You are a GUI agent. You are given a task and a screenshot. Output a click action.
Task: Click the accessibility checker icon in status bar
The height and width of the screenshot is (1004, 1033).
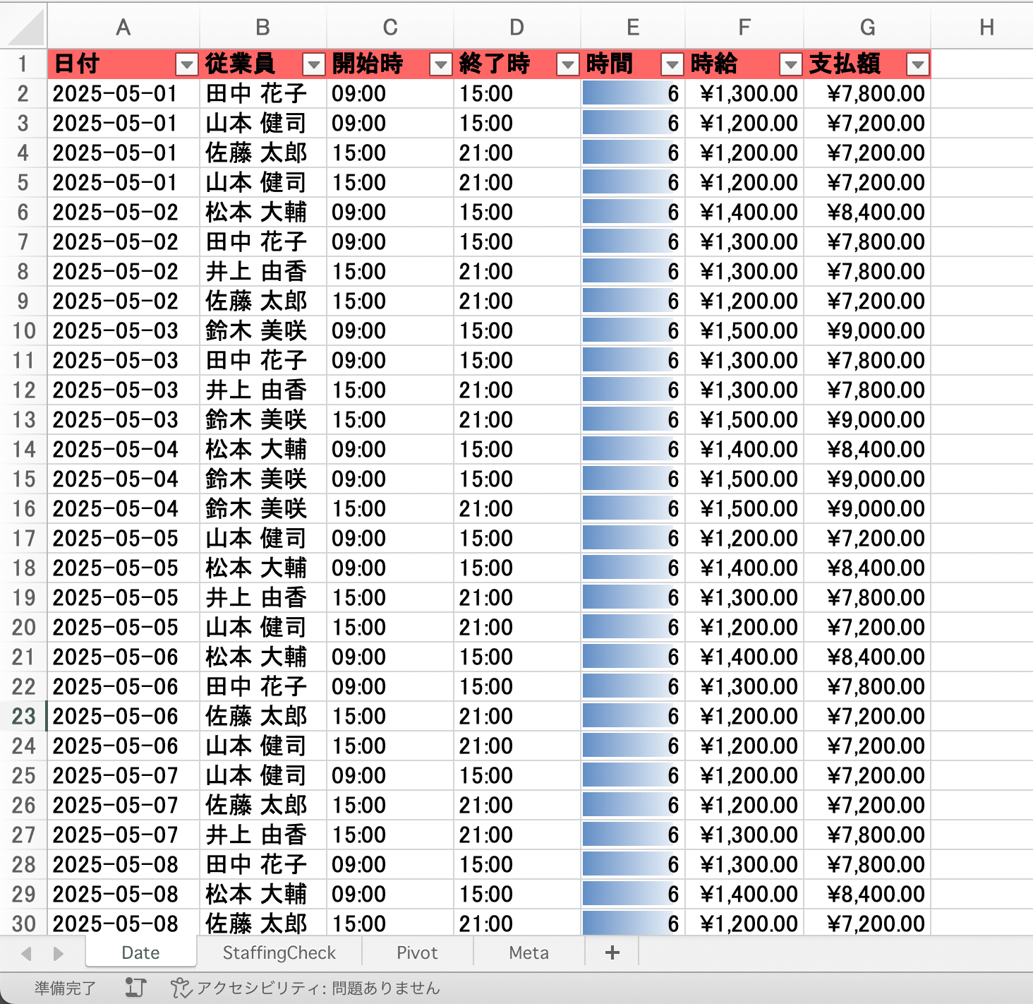[x=181, y=986]
